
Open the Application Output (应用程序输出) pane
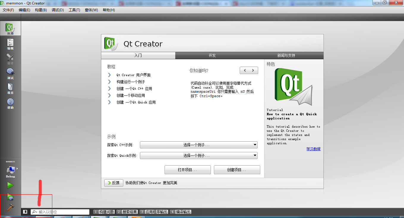(x=154, y=212)
